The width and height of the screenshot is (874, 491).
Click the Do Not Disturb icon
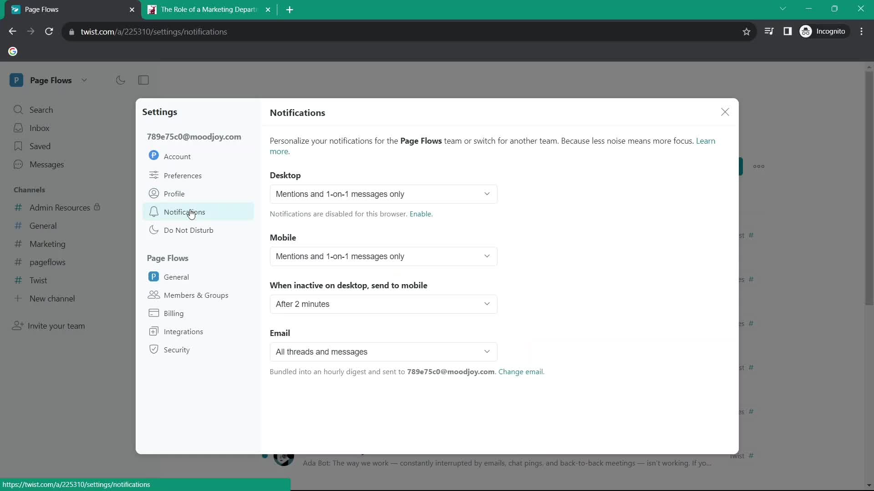(x=154, y=230)
